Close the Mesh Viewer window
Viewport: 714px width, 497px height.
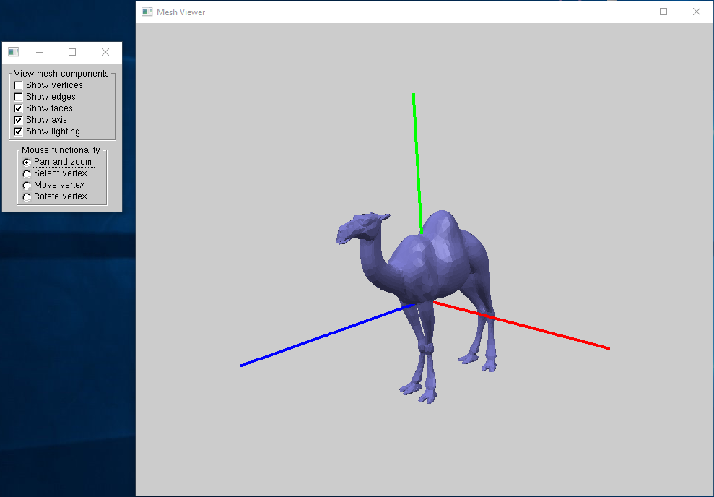(x=696, y=12)
